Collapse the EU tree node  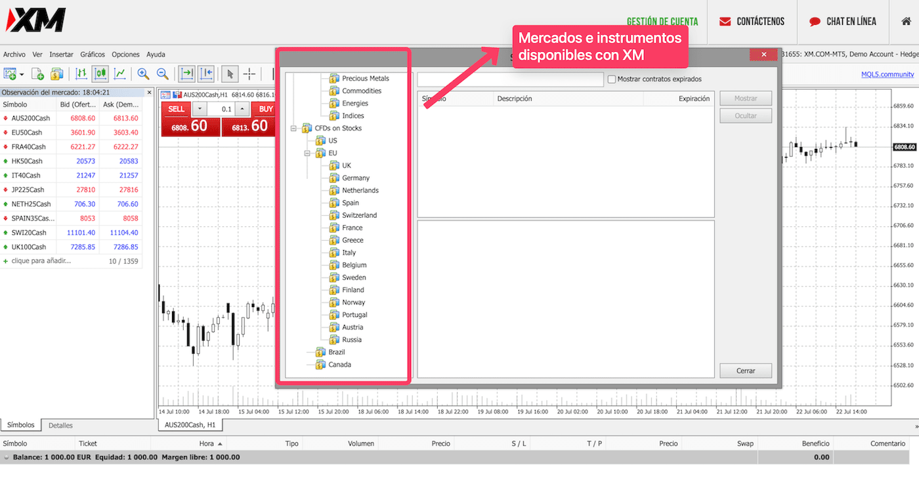[307, 154]
